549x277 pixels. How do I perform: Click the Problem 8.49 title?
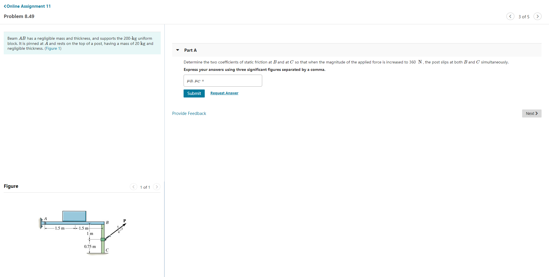click(x=19, y=16)
